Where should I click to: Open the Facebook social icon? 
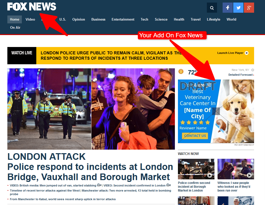pyautogui.click(x=228, y=8)
